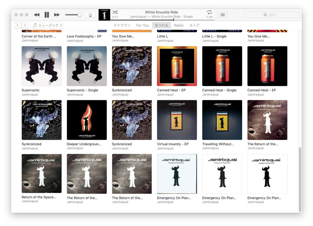Click the elapsed time 2:11
Image resolution: width=313 pixels, height=226 pixels.
coord(115,17)
